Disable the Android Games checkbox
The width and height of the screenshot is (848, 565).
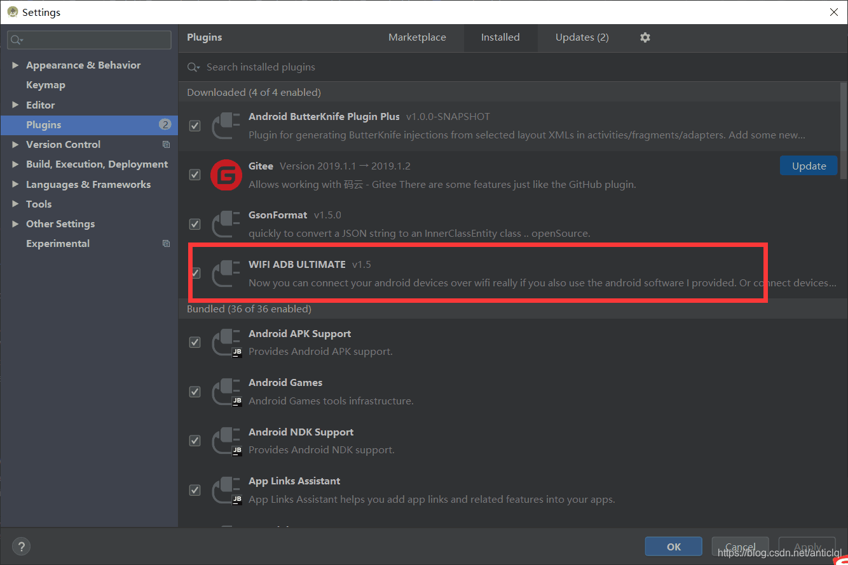coord(195,392)
